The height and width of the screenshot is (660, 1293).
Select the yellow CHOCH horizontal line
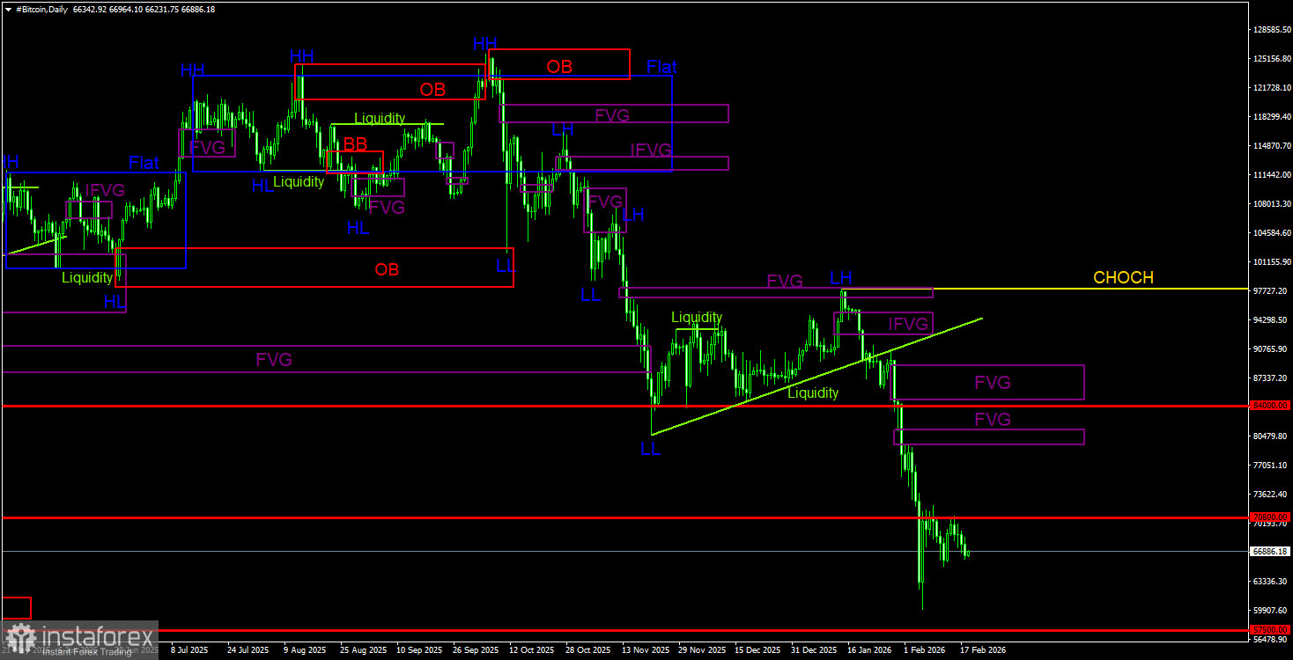click(1046, 289)
